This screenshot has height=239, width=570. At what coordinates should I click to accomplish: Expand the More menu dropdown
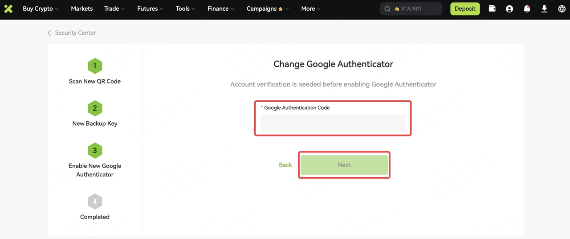click(x=311, y=8)
